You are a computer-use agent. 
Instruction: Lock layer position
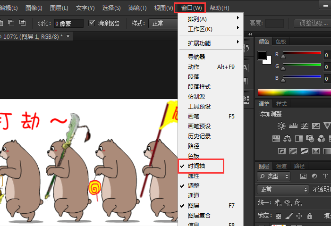(299, 216)
